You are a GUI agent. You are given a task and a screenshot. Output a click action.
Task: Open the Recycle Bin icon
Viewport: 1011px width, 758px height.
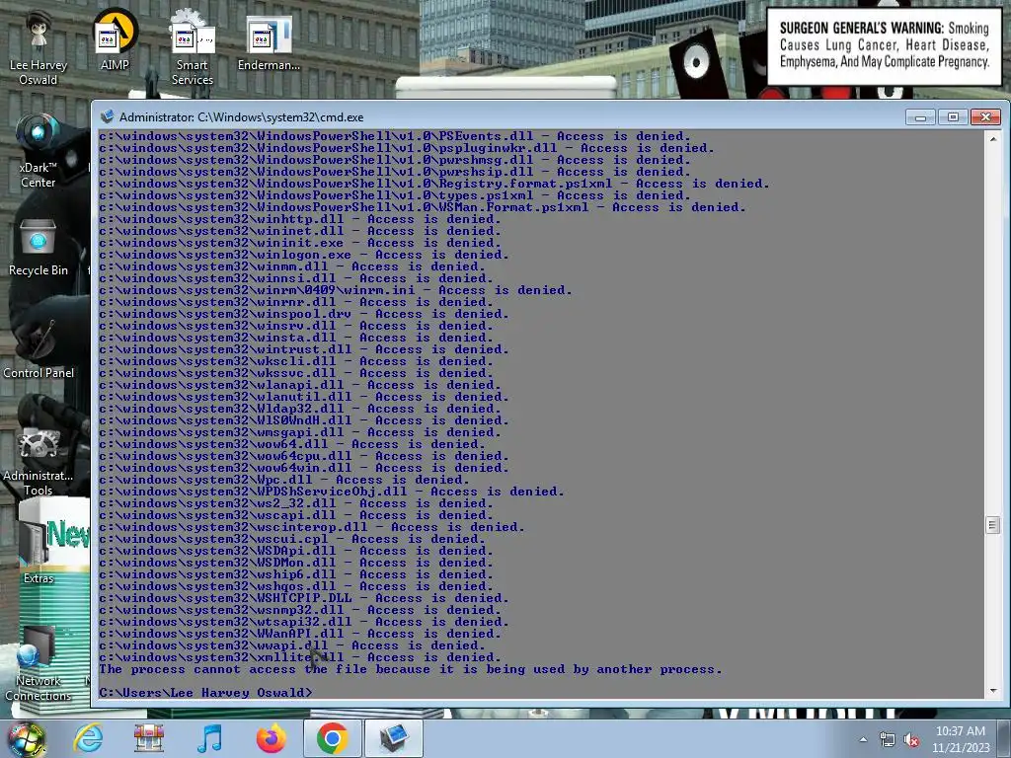pos(39,247)
